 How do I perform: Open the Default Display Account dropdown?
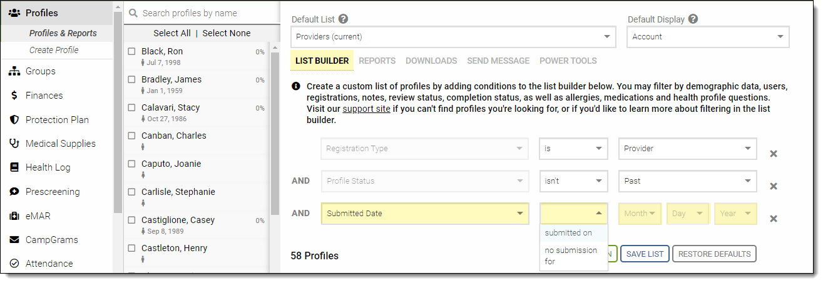[x=708, y=37]
